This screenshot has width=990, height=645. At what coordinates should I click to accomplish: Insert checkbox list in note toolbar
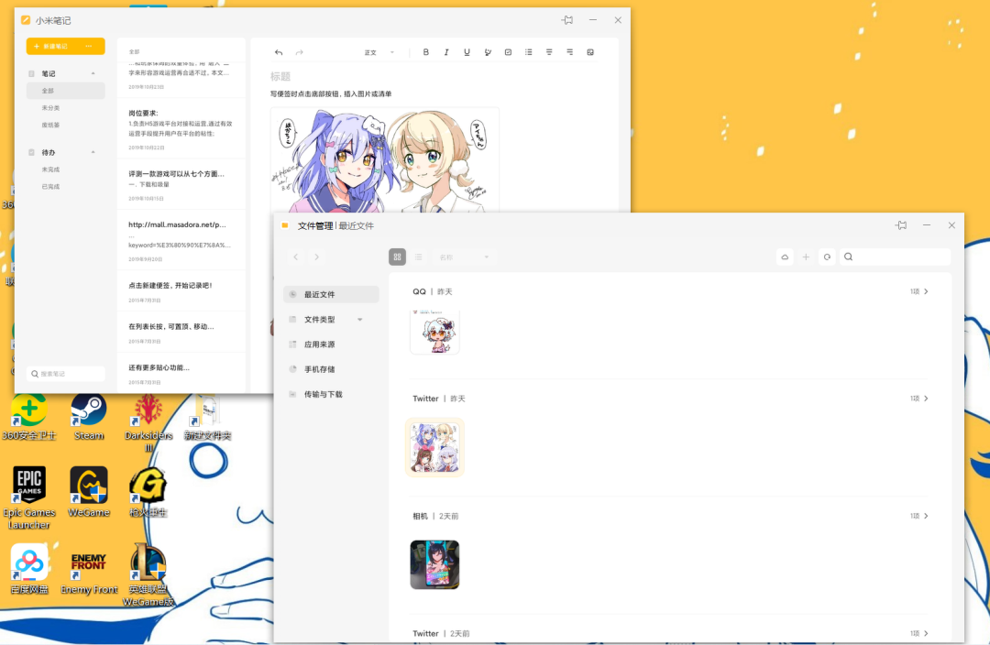pyautogui.click(x=508, y=52)
